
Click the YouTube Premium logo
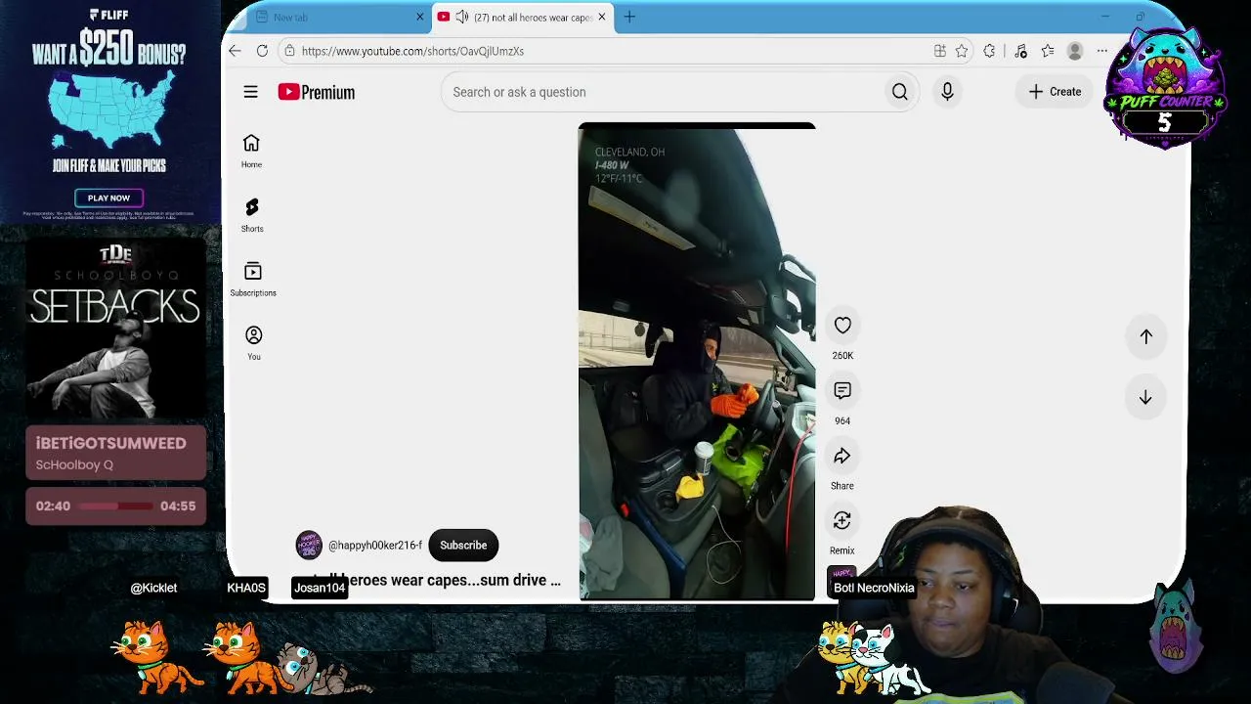click(x=316, y=92)
